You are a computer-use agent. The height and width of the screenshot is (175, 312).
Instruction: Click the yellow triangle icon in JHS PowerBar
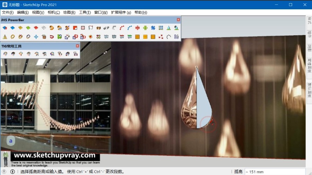pyautogui.click(x=5, y=37)
